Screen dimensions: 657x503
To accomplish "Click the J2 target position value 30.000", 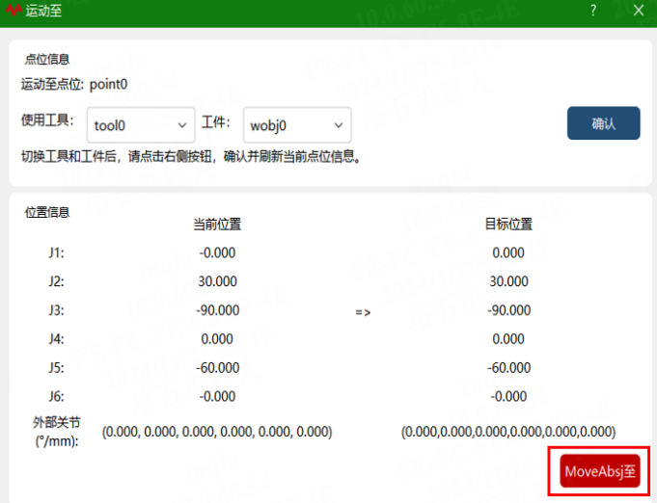I will click(x=508, y=281).
